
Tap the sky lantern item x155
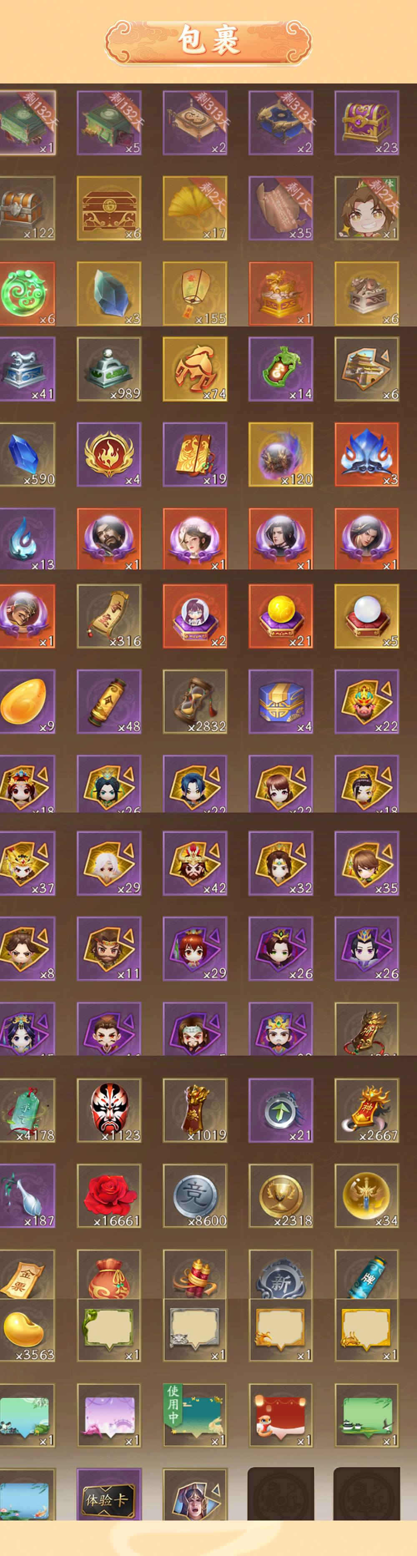click(195, 293)
